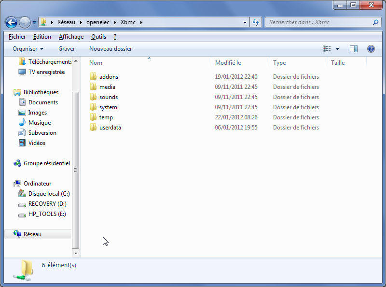Screen dimensions: 386x287
Task: Open the Organiser dropdown
Action: coord(28,49)
